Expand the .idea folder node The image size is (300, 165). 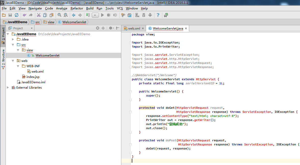tap(13, 39)
